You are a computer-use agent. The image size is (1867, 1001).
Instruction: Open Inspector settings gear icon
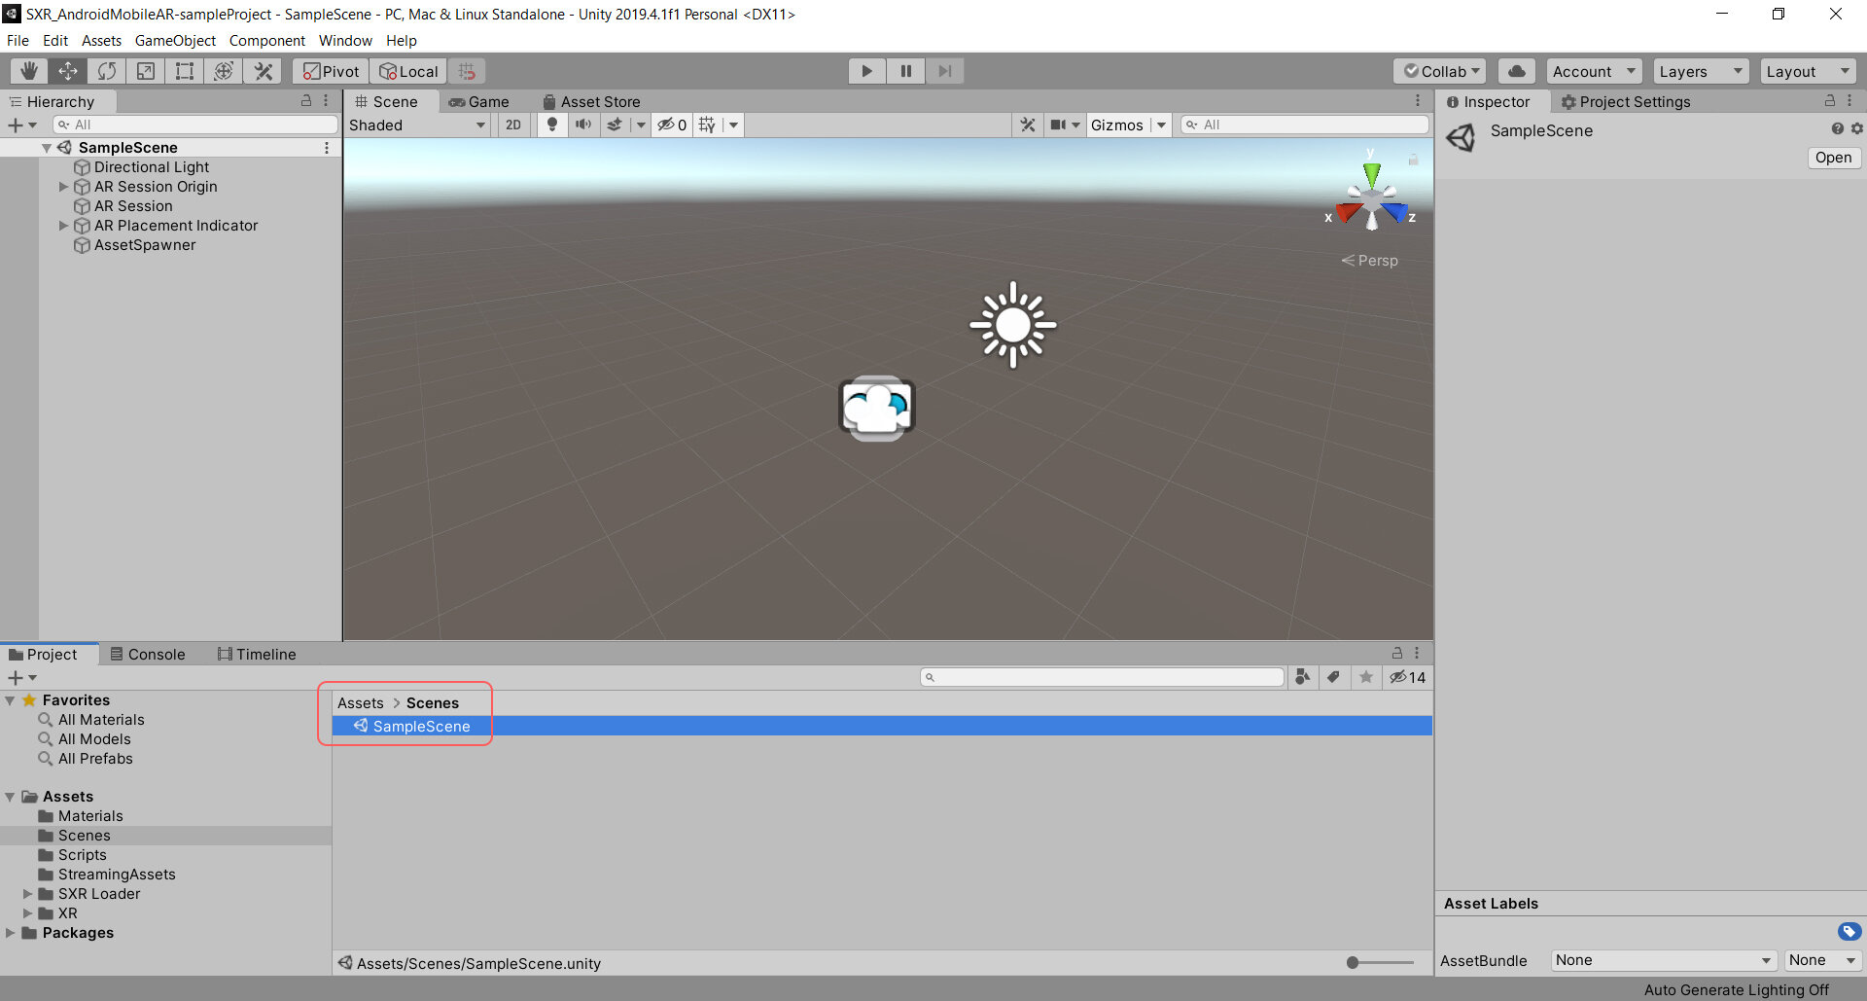(1856, 128)
